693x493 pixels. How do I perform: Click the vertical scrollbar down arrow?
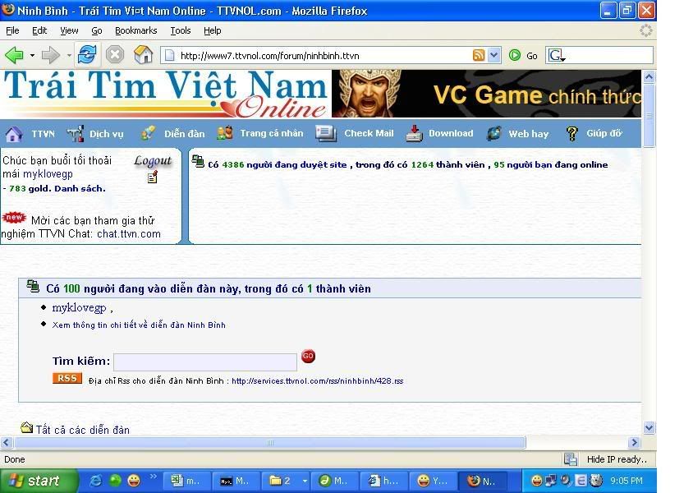point(649,427)
